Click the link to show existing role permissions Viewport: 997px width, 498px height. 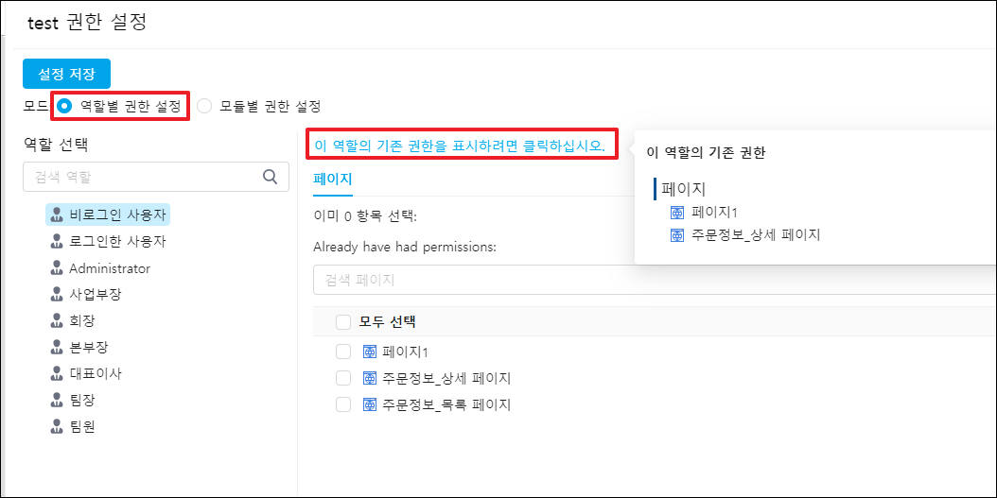click(459, 146)
